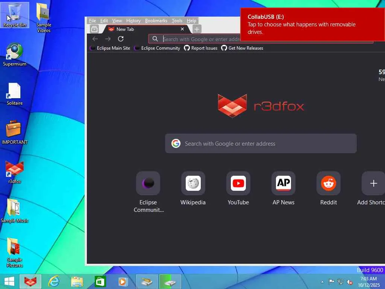Image resolution: width=385 pixels, height=289 pixels.
Task: Click the Windows Start button
Action: (x=9, y=281)
